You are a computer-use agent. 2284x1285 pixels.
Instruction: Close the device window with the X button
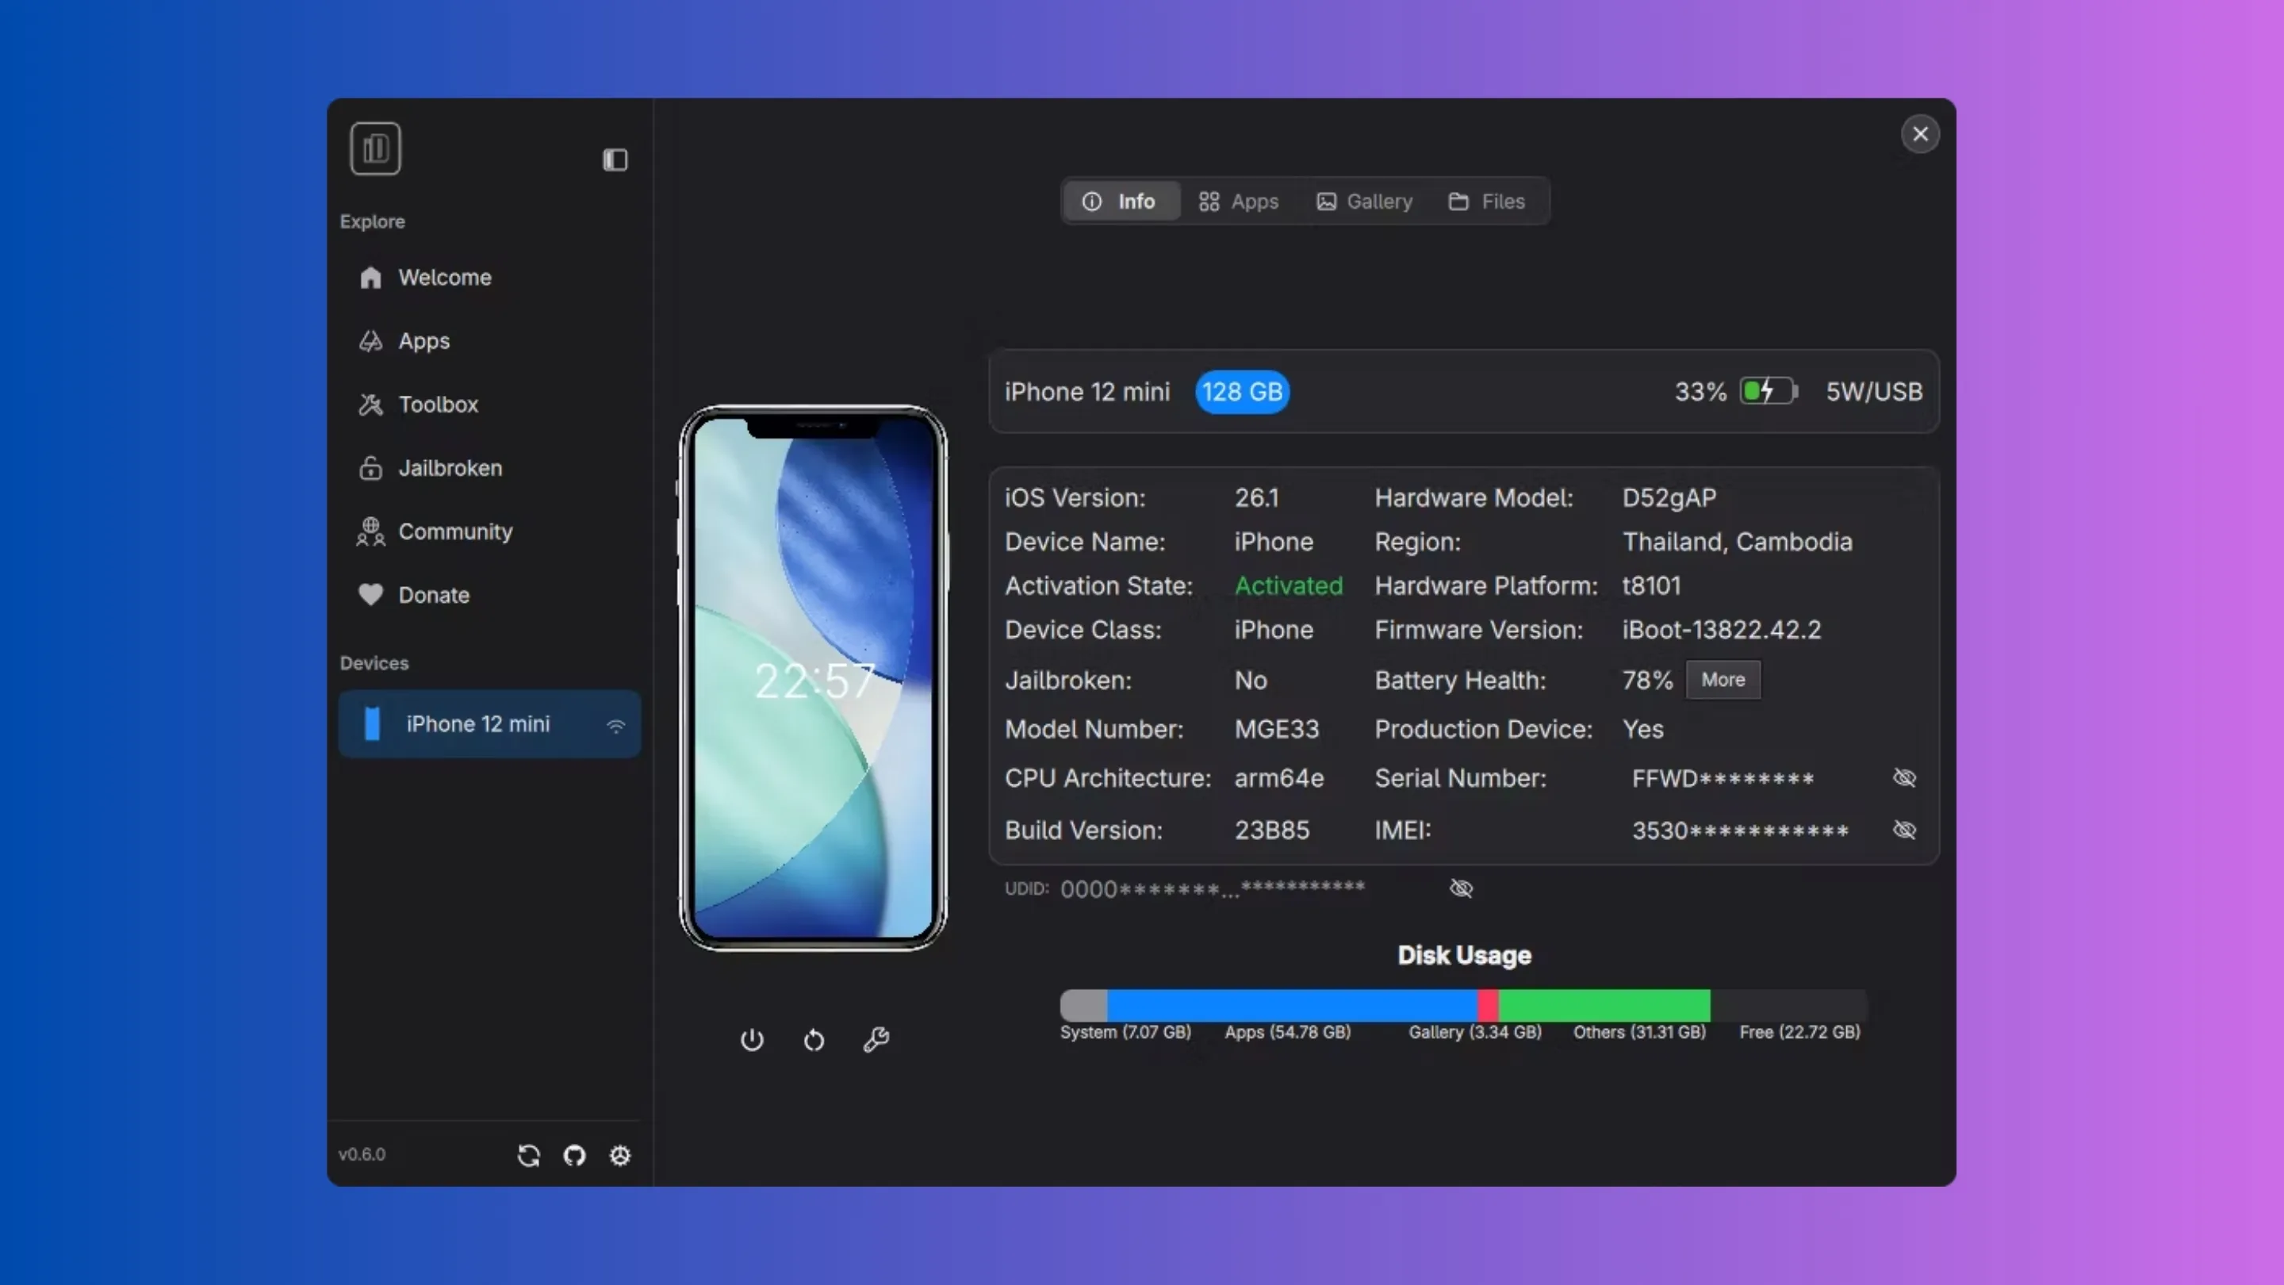pos(1919,134)
